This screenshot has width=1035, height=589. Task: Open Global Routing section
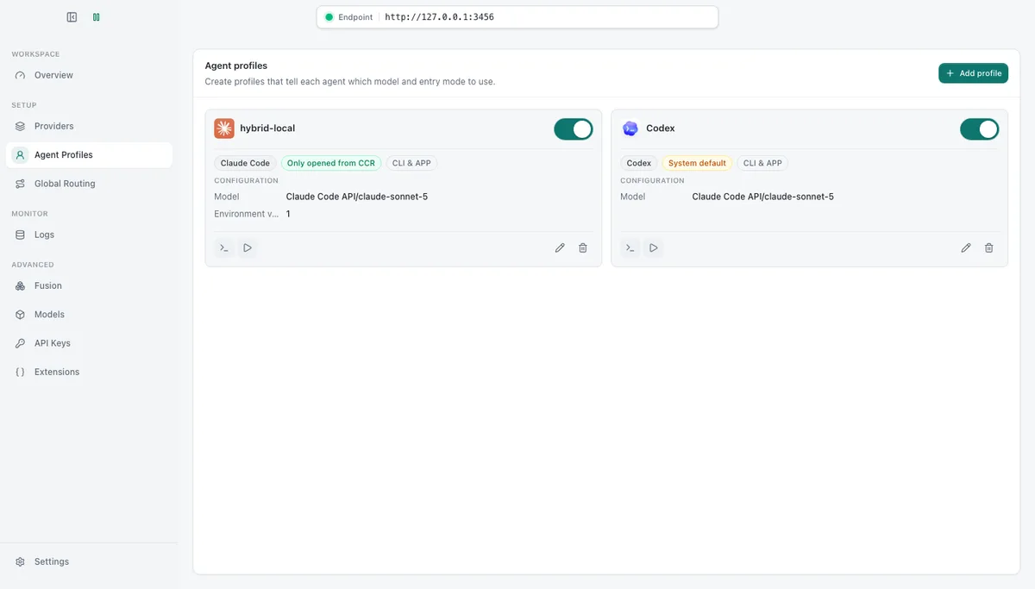pos(89,184)
